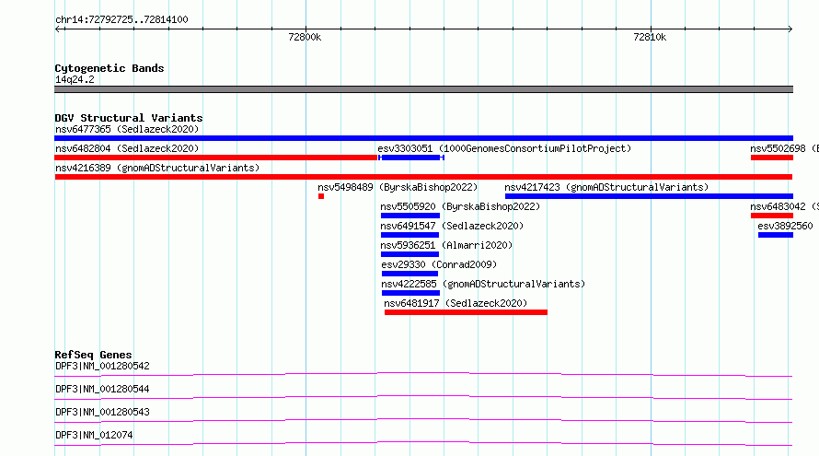The image size is (819, 456).
Task: Click the red nsv6482804 variant bar
Action: (x=215, y=158)
